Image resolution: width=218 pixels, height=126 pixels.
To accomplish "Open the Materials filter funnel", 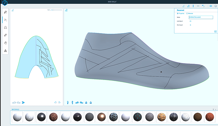I will point(213,109).
